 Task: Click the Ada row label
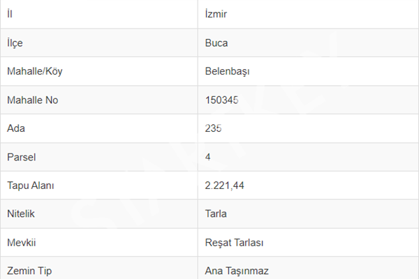16,128
